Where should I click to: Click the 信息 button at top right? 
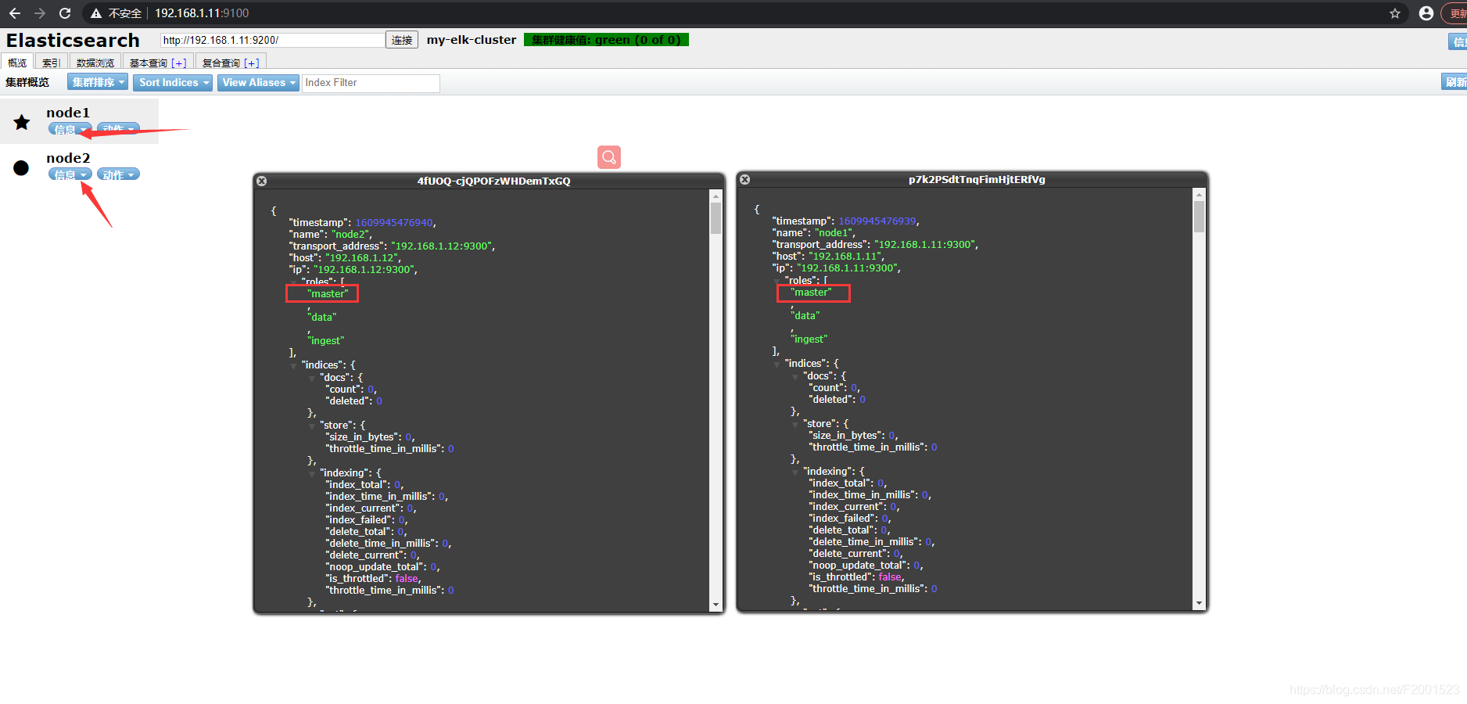pos(1458,42)
